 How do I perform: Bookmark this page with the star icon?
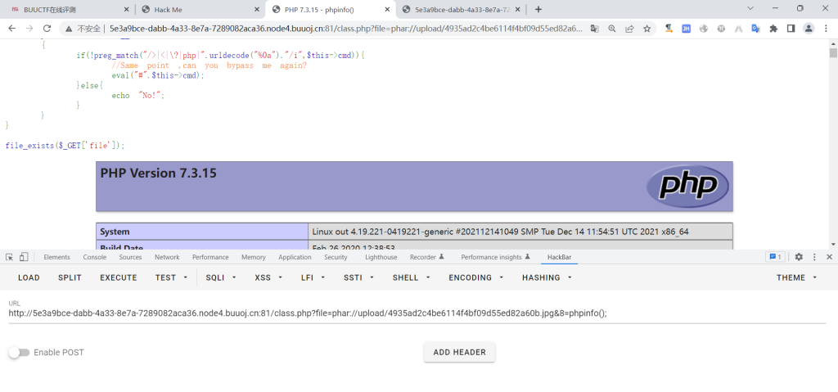[647, 28]
